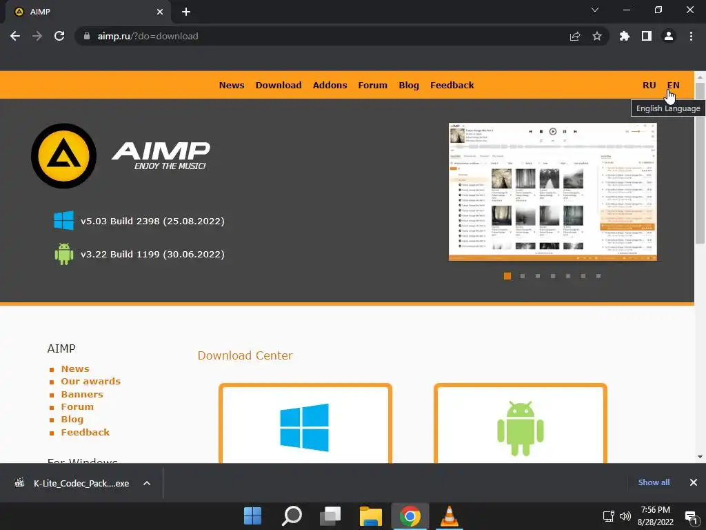Expand K-Lite download options chevron

point(147,483)
